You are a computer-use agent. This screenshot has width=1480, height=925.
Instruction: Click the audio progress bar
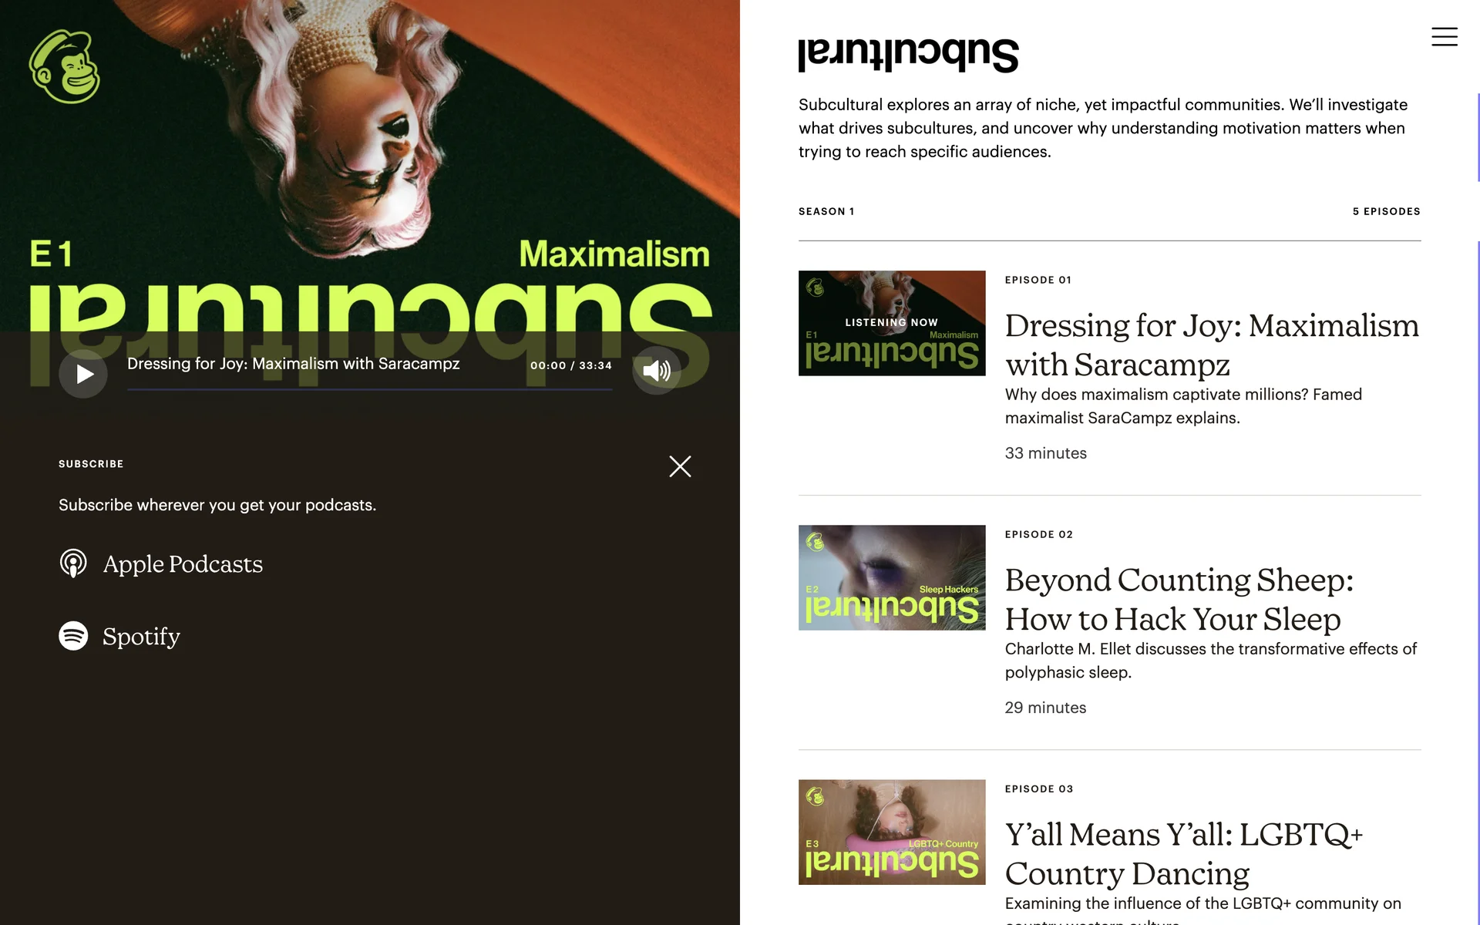pos(370,389)
